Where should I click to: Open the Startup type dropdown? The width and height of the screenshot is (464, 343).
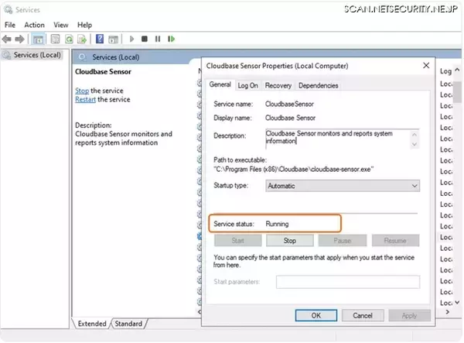point(343,186)
